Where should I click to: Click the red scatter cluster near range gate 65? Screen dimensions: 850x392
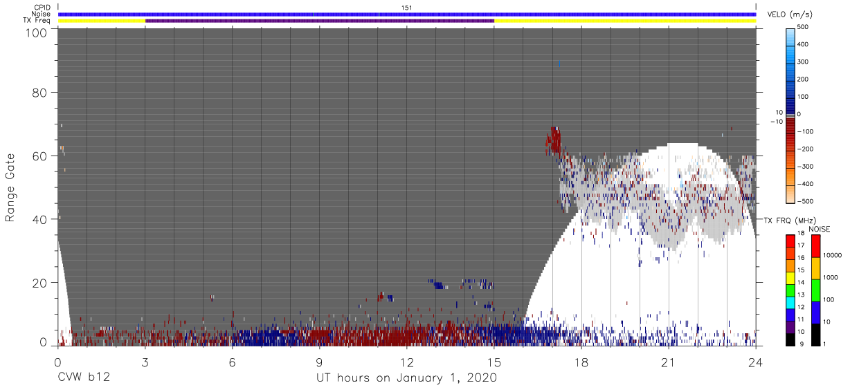[553, 139]
